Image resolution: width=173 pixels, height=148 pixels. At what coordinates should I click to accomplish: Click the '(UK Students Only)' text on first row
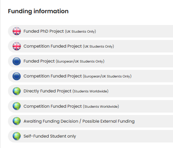point(80,31)
